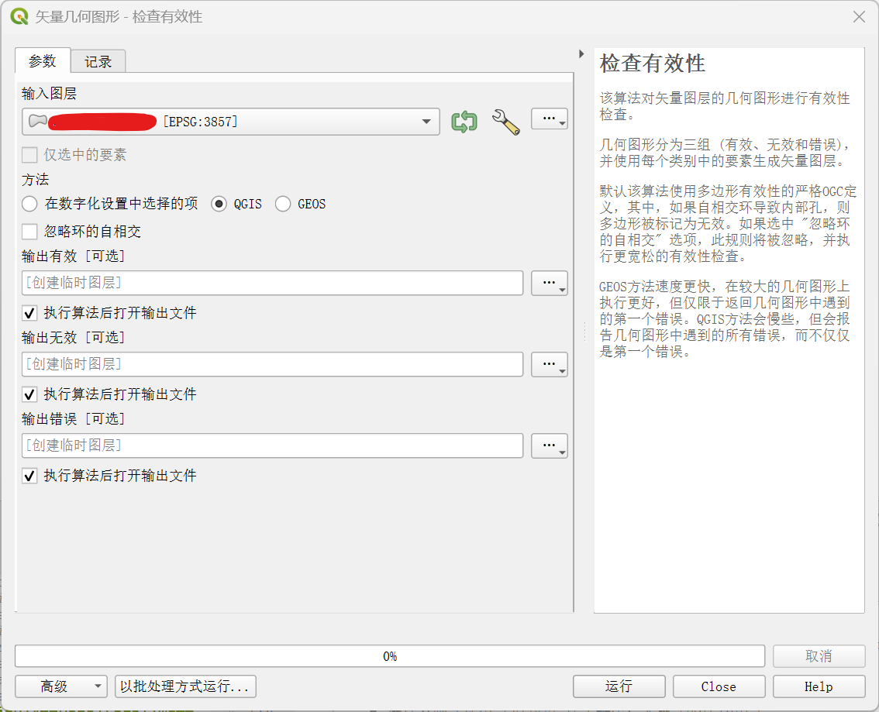Screen dimensions: 879x712
Task: Click the invalid output file path field
Action: click(272, 364)
